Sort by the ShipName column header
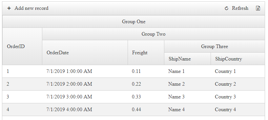This screenshot has width=268, height=120. [188, 59]
